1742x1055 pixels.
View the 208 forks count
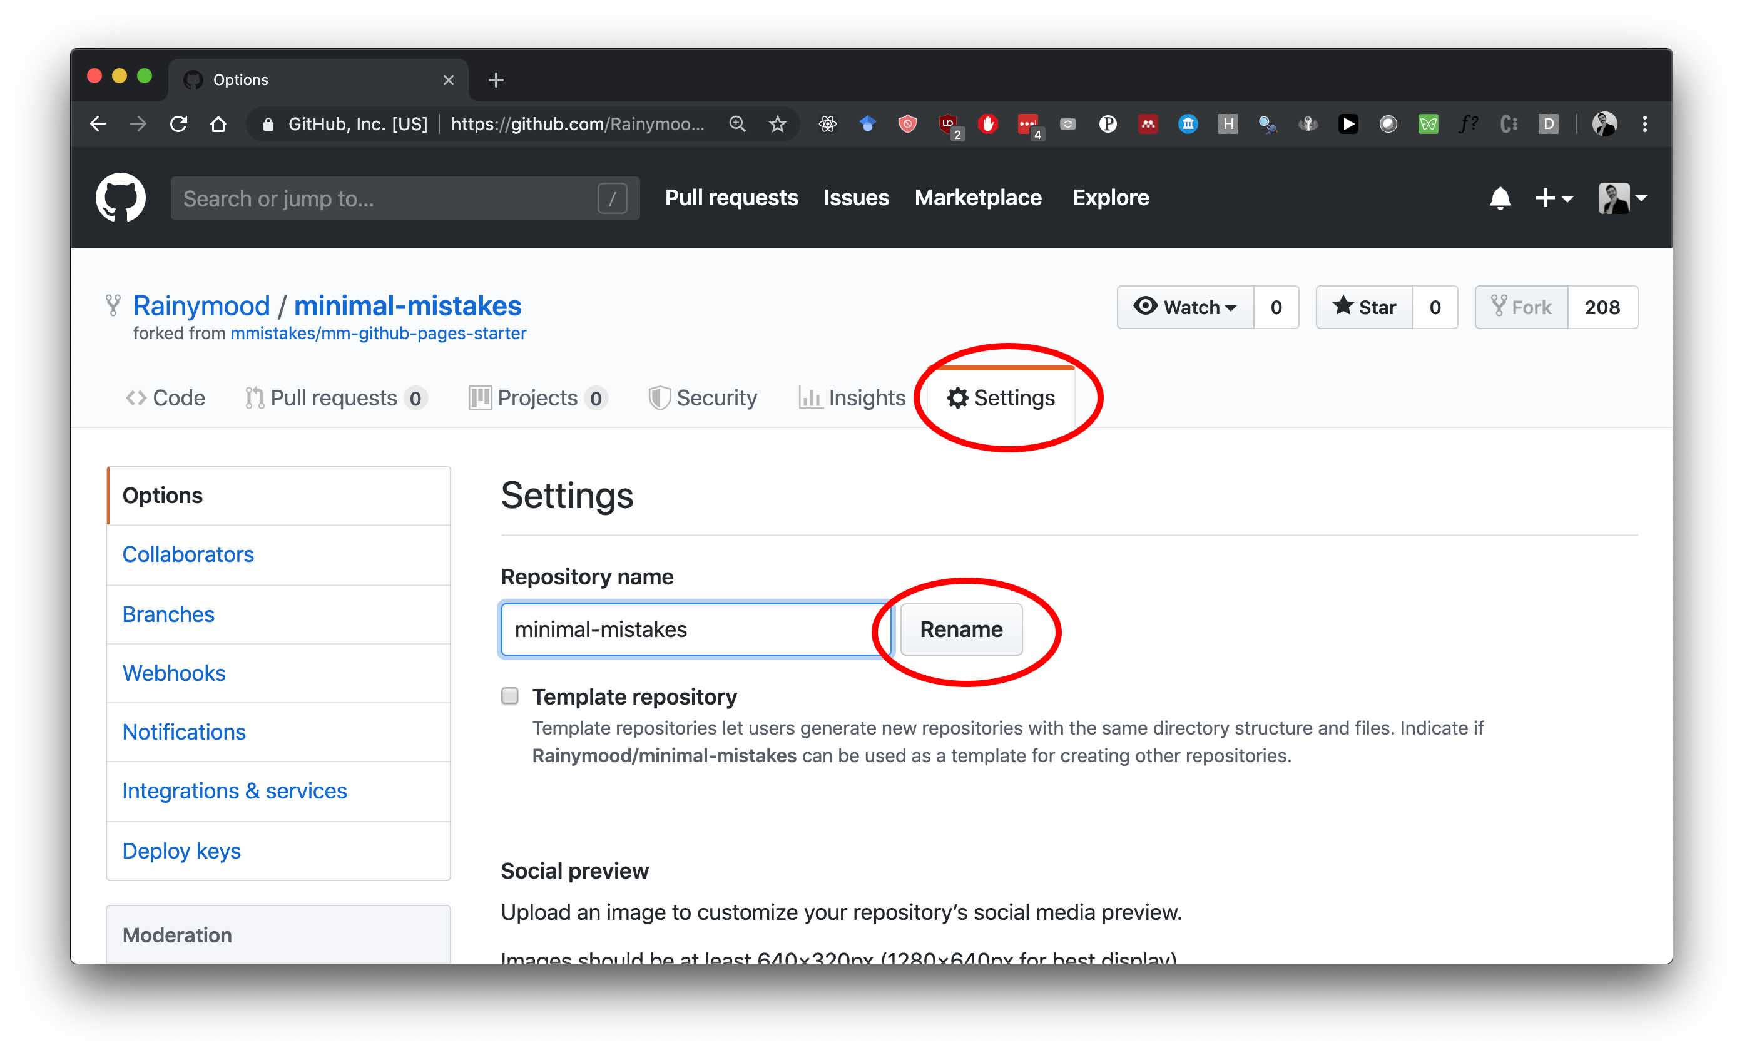pos(1602,308)
